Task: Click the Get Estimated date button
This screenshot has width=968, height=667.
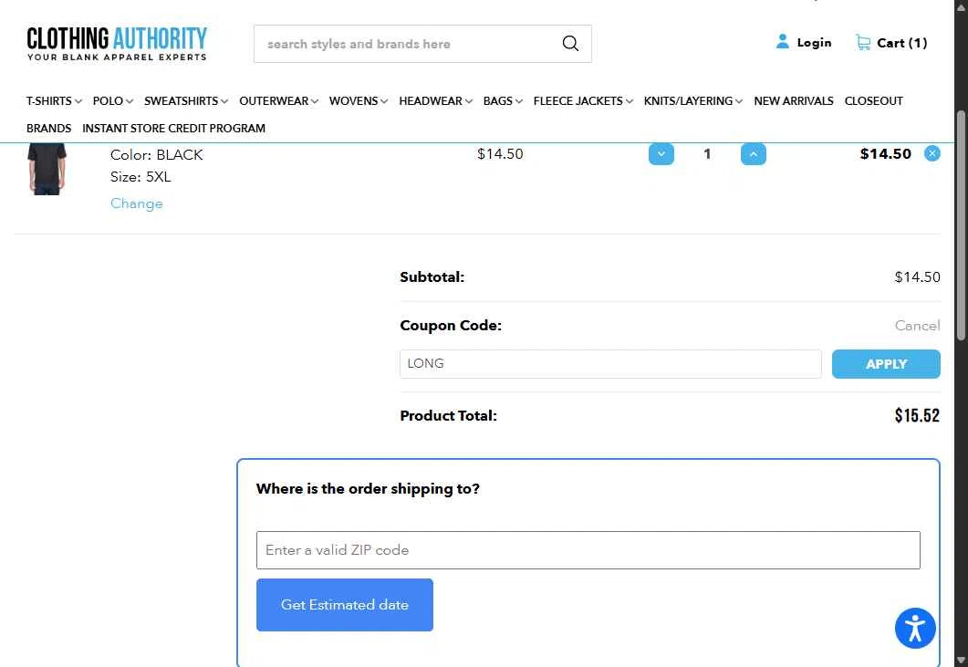Action: (345, 605)
